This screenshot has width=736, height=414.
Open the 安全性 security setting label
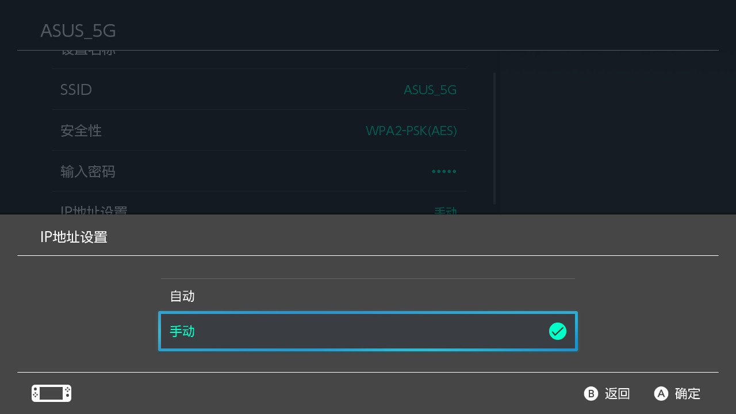point(81,131)
